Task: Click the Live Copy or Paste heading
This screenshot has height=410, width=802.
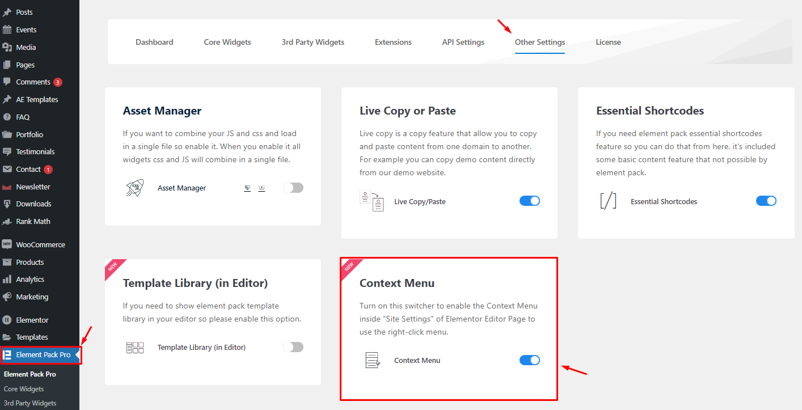Action: (408, 111)
